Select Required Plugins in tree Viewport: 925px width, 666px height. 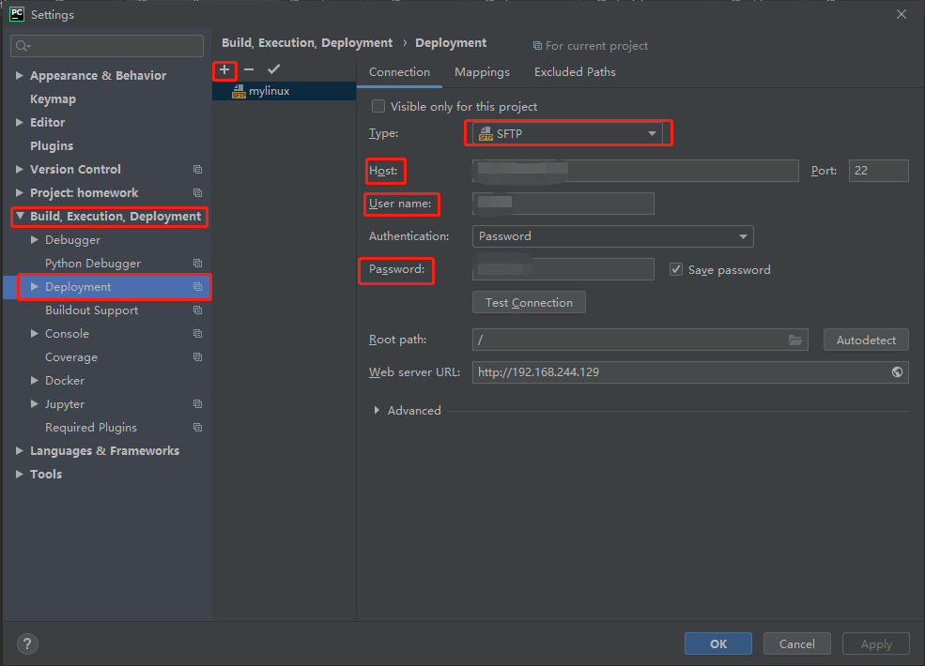coord(91,428)
